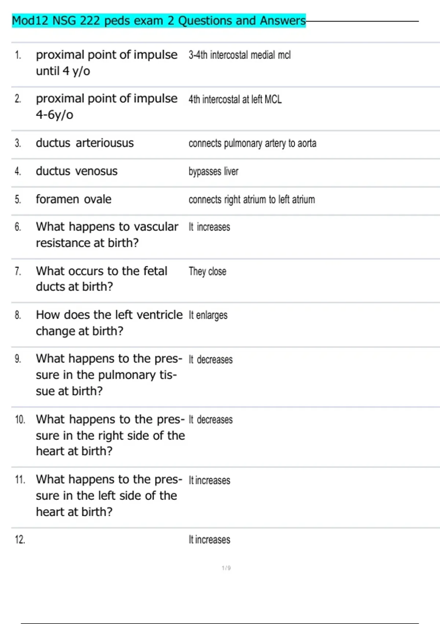Click the 'bypasses liver' answer

[213, 171]
